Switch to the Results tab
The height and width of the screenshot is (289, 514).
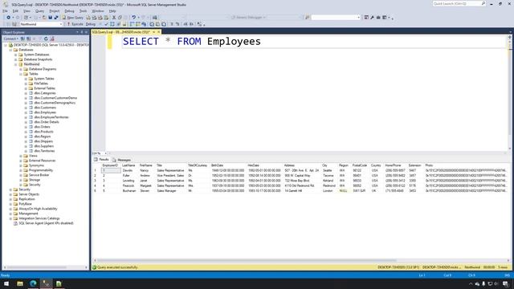coord(101,160)
